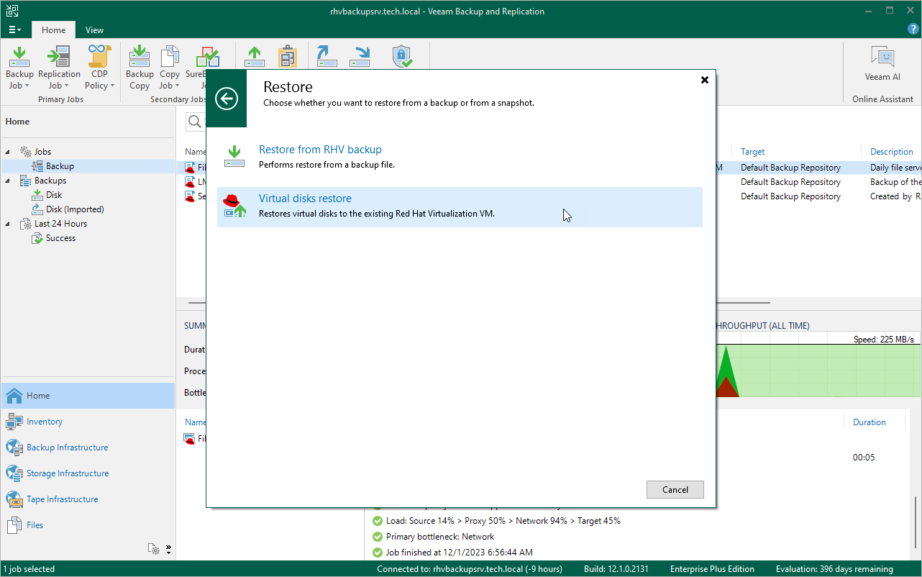This screenshot has width=922, height=577.
Task: Click the Import Backup curved-arrow ribbon icon
Action: 327,56
